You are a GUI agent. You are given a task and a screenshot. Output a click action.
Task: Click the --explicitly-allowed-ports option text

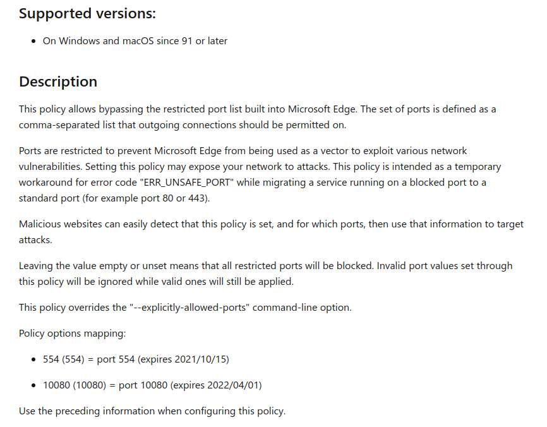(x=189, y=308)
